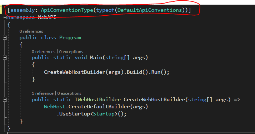The width and height of the screenshot is (255, 134).
Task: Collapse the Main method region
Action: [x=5, y=58]
